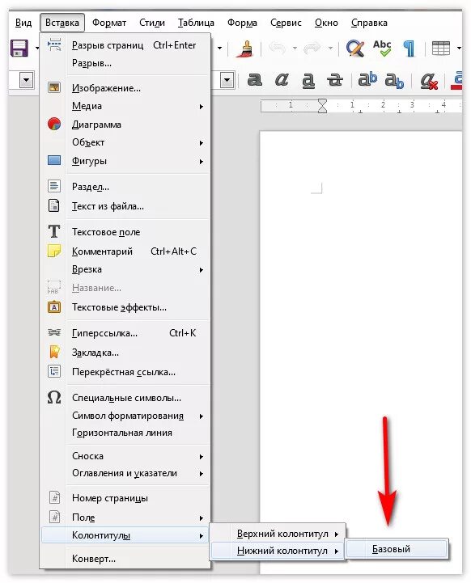Choose Разрыв страниц menu entry

click(125, 45)
